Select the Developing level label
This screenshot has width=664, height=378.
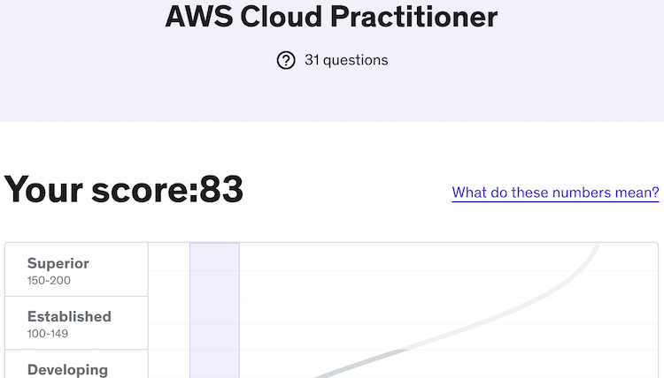67,370
